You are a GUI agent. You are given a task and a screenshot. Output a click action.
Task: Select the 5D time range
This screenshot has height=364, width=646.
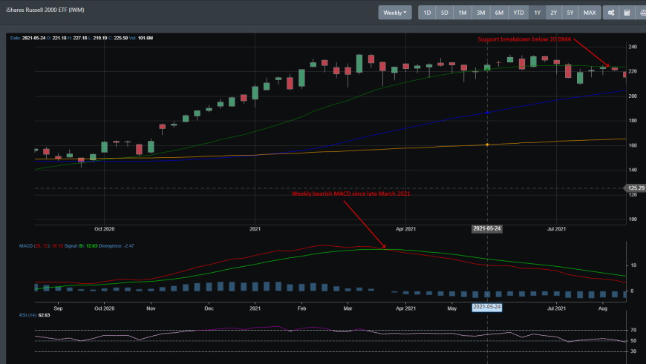[445, 13]
